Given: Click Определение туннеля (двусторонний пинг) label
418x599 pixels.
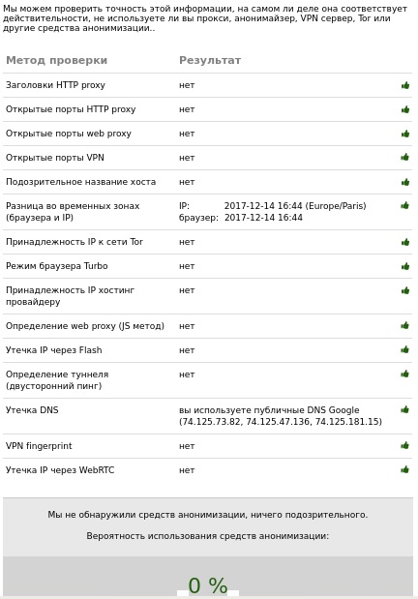Looking at the screenshot, I should [57, 380].
